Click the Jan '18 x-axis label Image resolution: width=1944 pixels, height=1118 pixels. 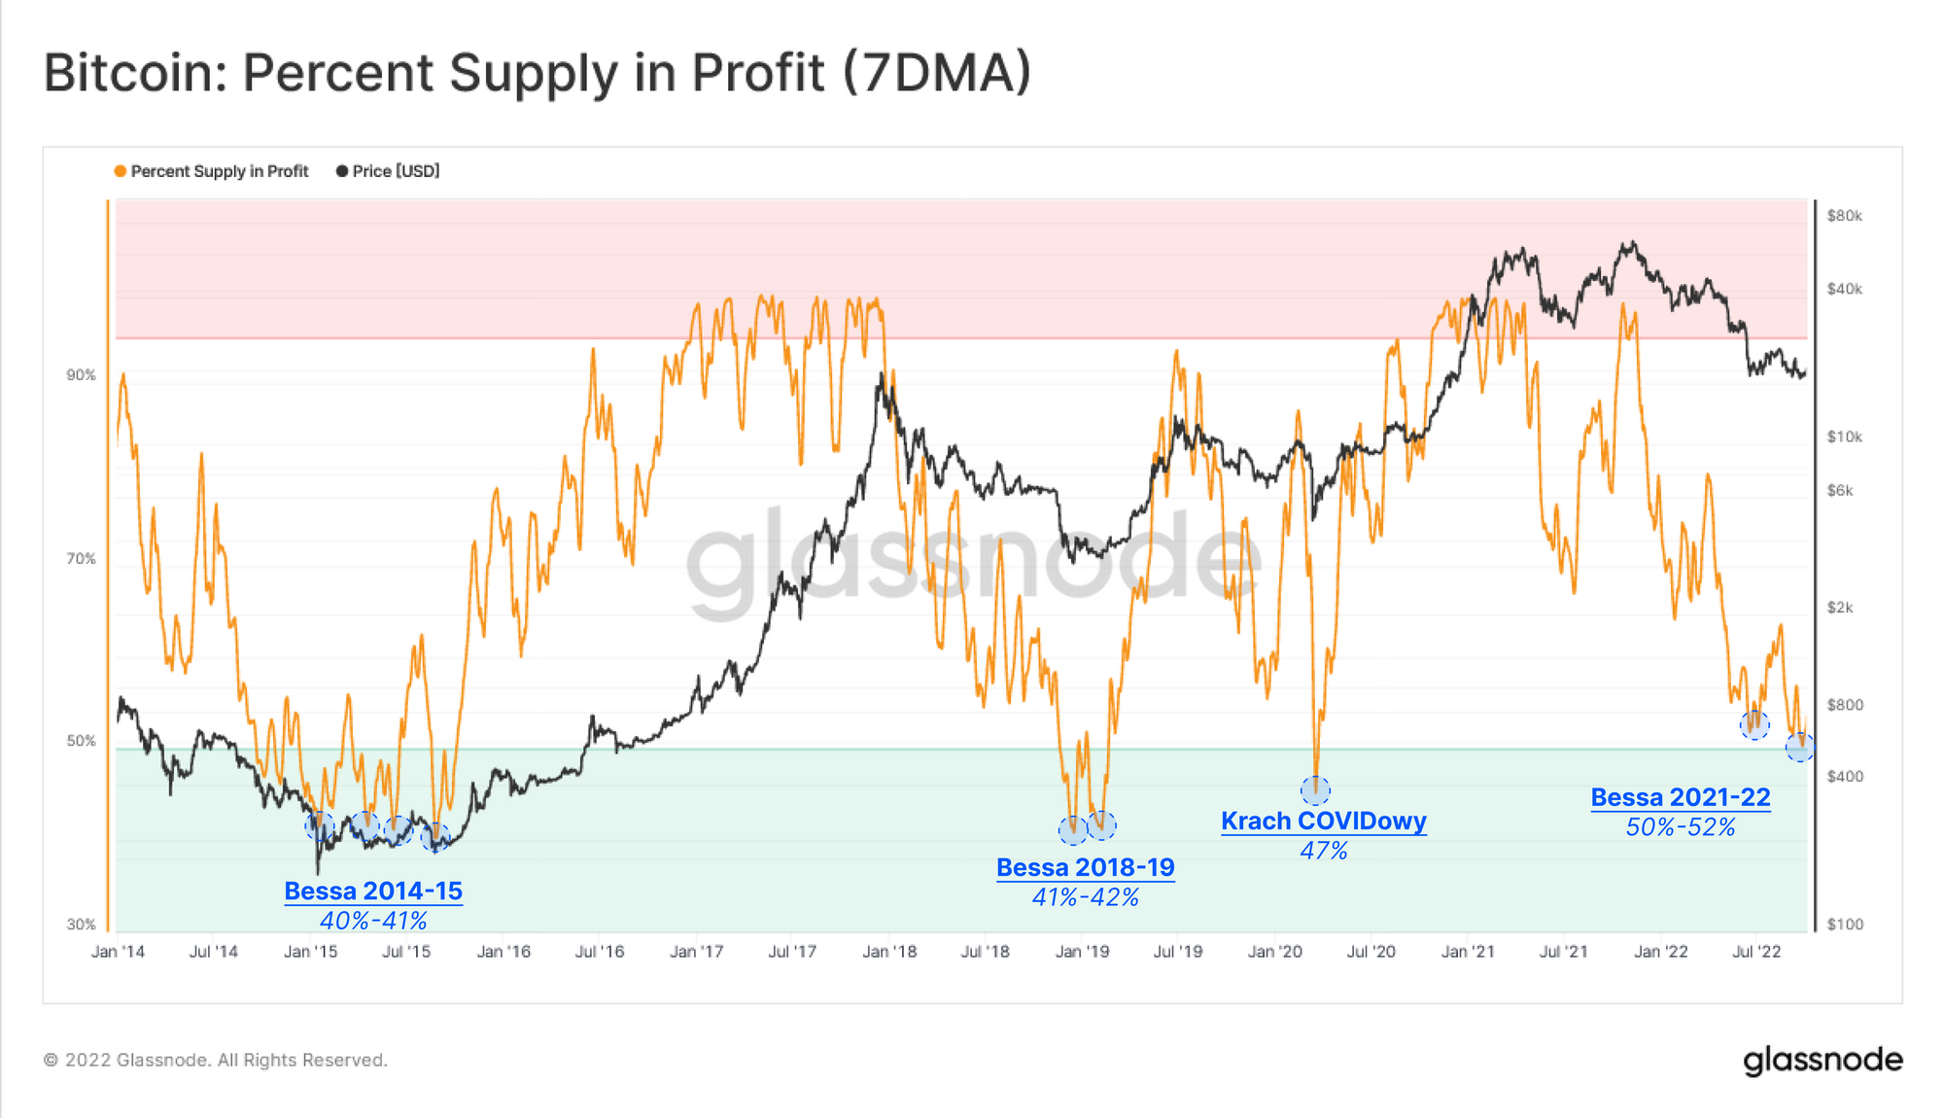point(889,952)
